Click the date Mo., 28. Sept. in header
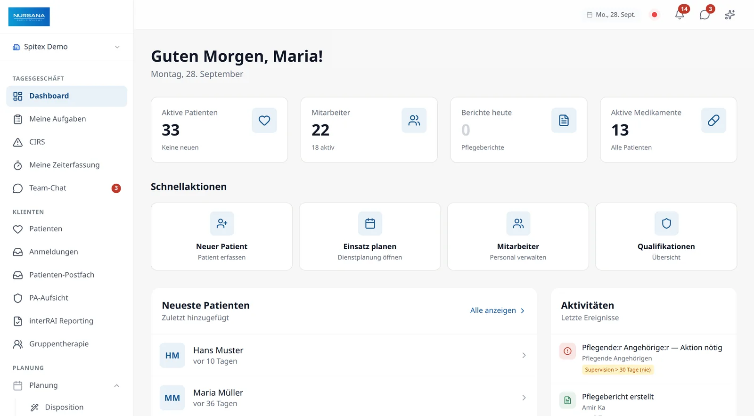The width and height of the screenshot is (754, 416). tap(611, 15)
